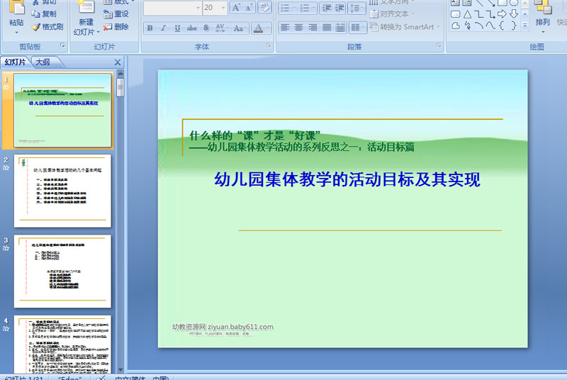Pick the elbow arrow connector shape
The height and width of the screenshot is (380, 567).
(x=490, y=14)
